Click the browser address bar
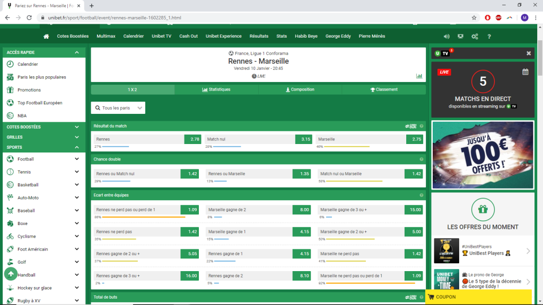 tap(255, 17)
